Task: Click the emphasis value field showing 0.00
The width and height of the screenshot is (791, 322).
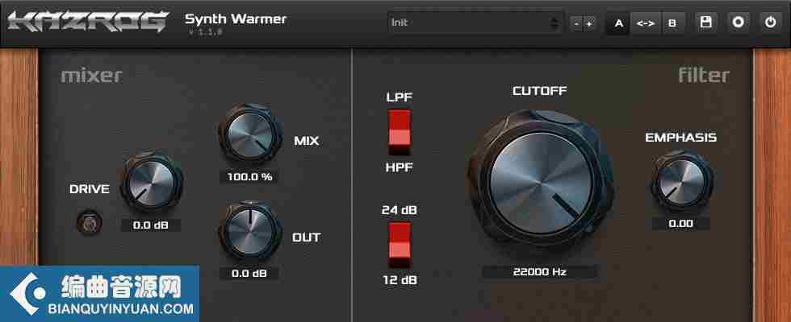Action: point(681,224)
